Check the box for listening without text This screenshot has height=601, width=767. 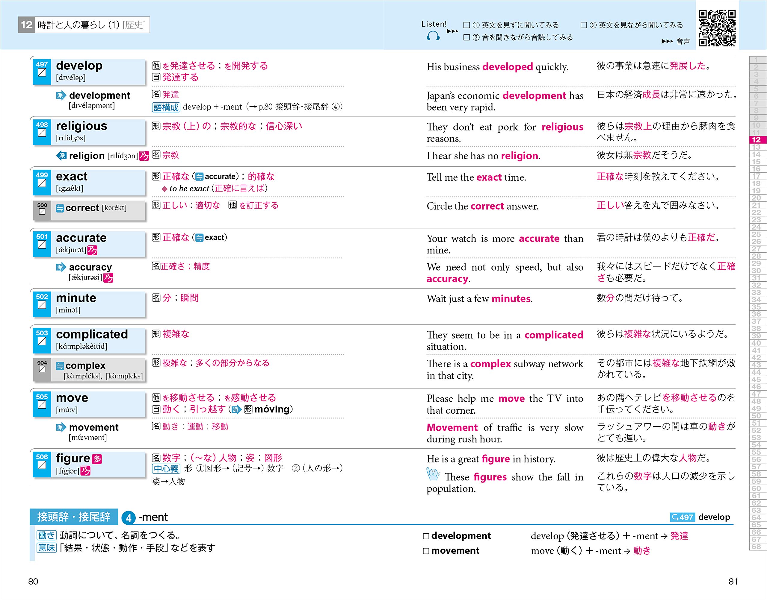click(466, 25)
